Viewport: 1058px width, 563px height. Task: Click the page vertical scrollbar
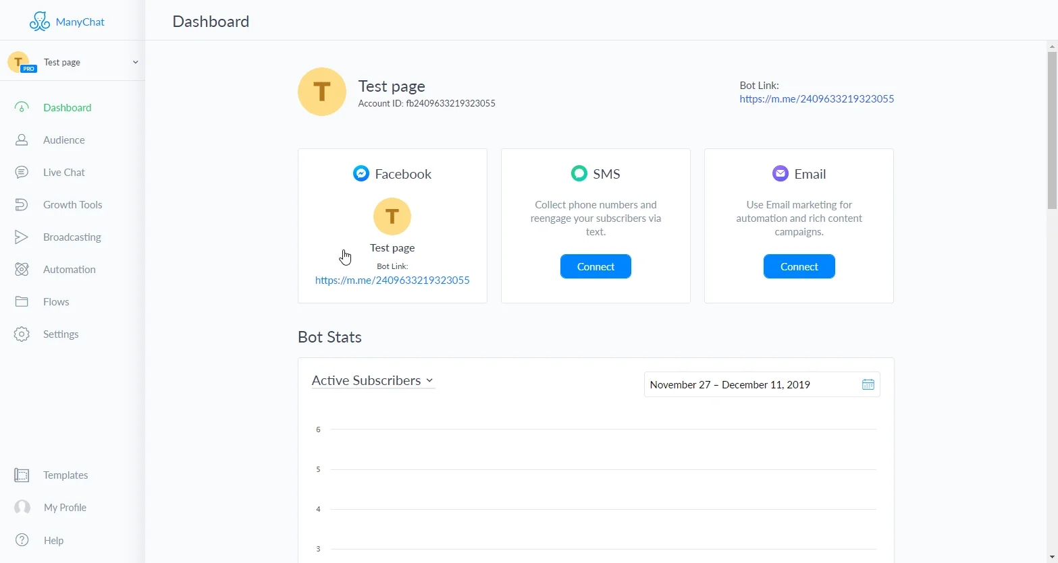click(x=1052, y=130)
